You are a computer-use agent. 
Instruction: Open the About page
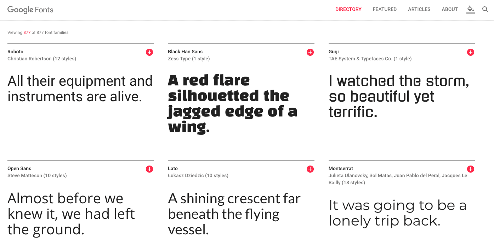tap(450, 10)
